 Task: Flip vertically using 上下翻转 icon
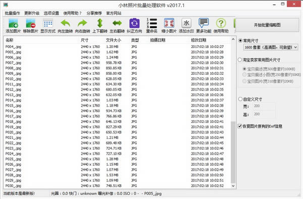click(99, 25)
